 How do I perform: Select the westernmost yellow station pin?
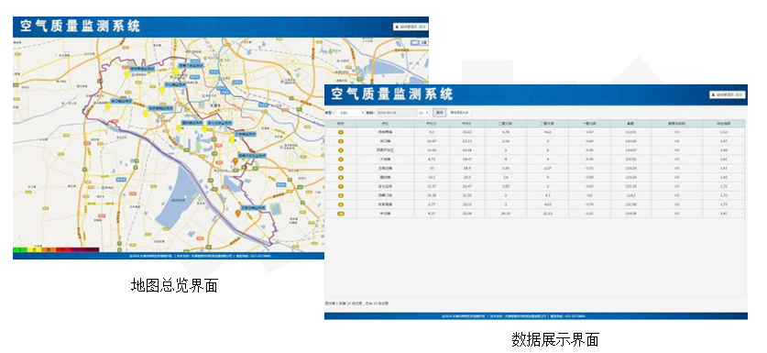107,105
